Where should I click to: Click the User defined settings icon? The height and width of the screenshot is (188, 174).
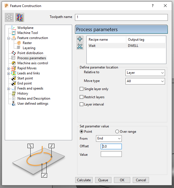point(14,104)
